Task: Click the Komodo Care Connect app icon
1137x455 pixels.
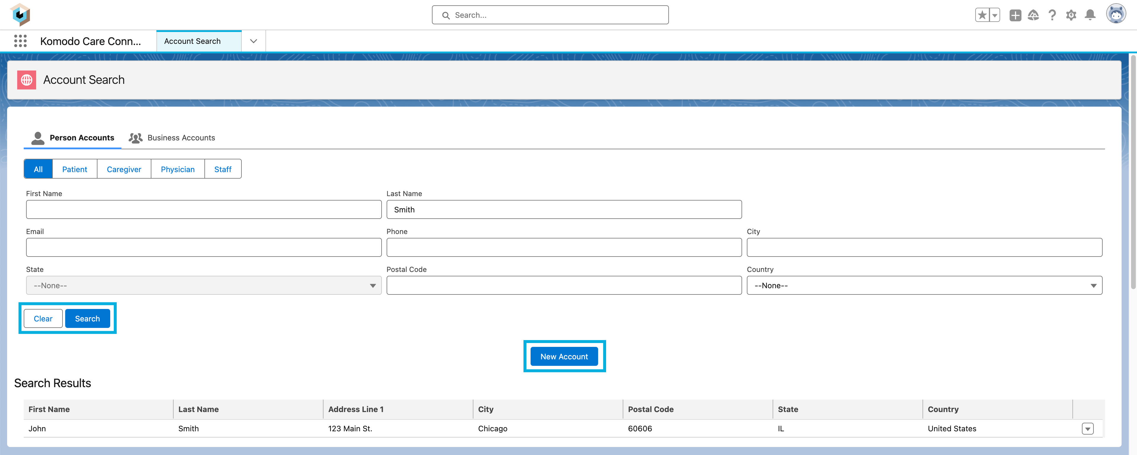Action: (x=20, y=15)
